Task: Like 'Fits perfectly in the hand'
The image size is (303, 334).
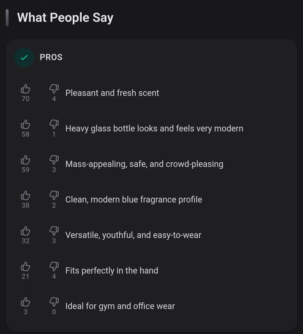Action: tap(25, 266)
